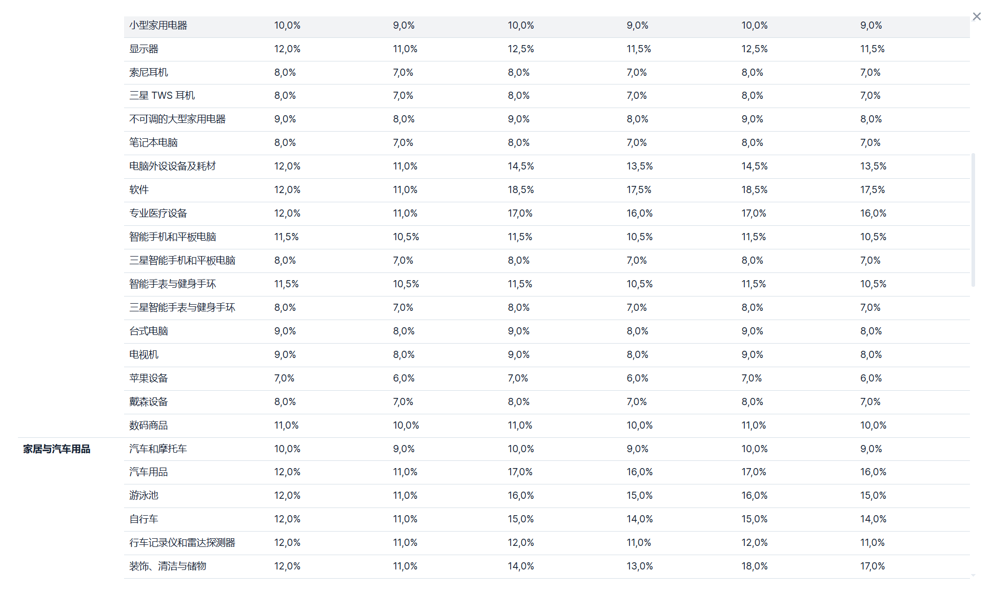Select the 专业医疗设备 row label
Image resolution: width=992 pixels, height=592 pixels.
[x=158, y=214]
